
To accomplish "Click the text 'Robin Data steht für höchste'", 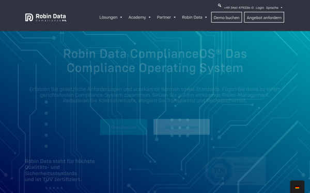I will click(60, 161).
